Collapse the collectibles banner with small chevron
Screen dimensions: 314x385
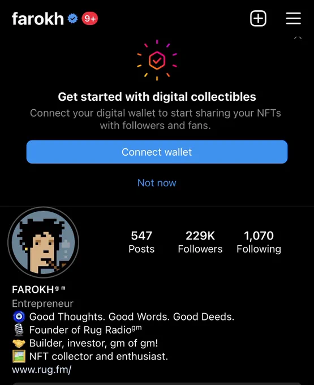(298, 38)
